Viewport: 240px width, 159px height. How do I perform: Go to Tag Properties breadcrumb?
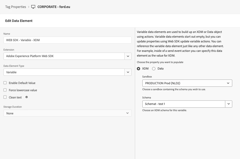[15, 7]
